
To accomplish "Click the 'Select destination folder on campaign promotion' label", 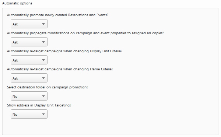I will 48,87.
